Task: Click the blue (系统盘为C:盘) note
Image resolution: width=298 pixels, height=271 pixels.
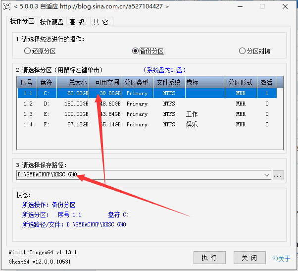Action: point(164,70)
